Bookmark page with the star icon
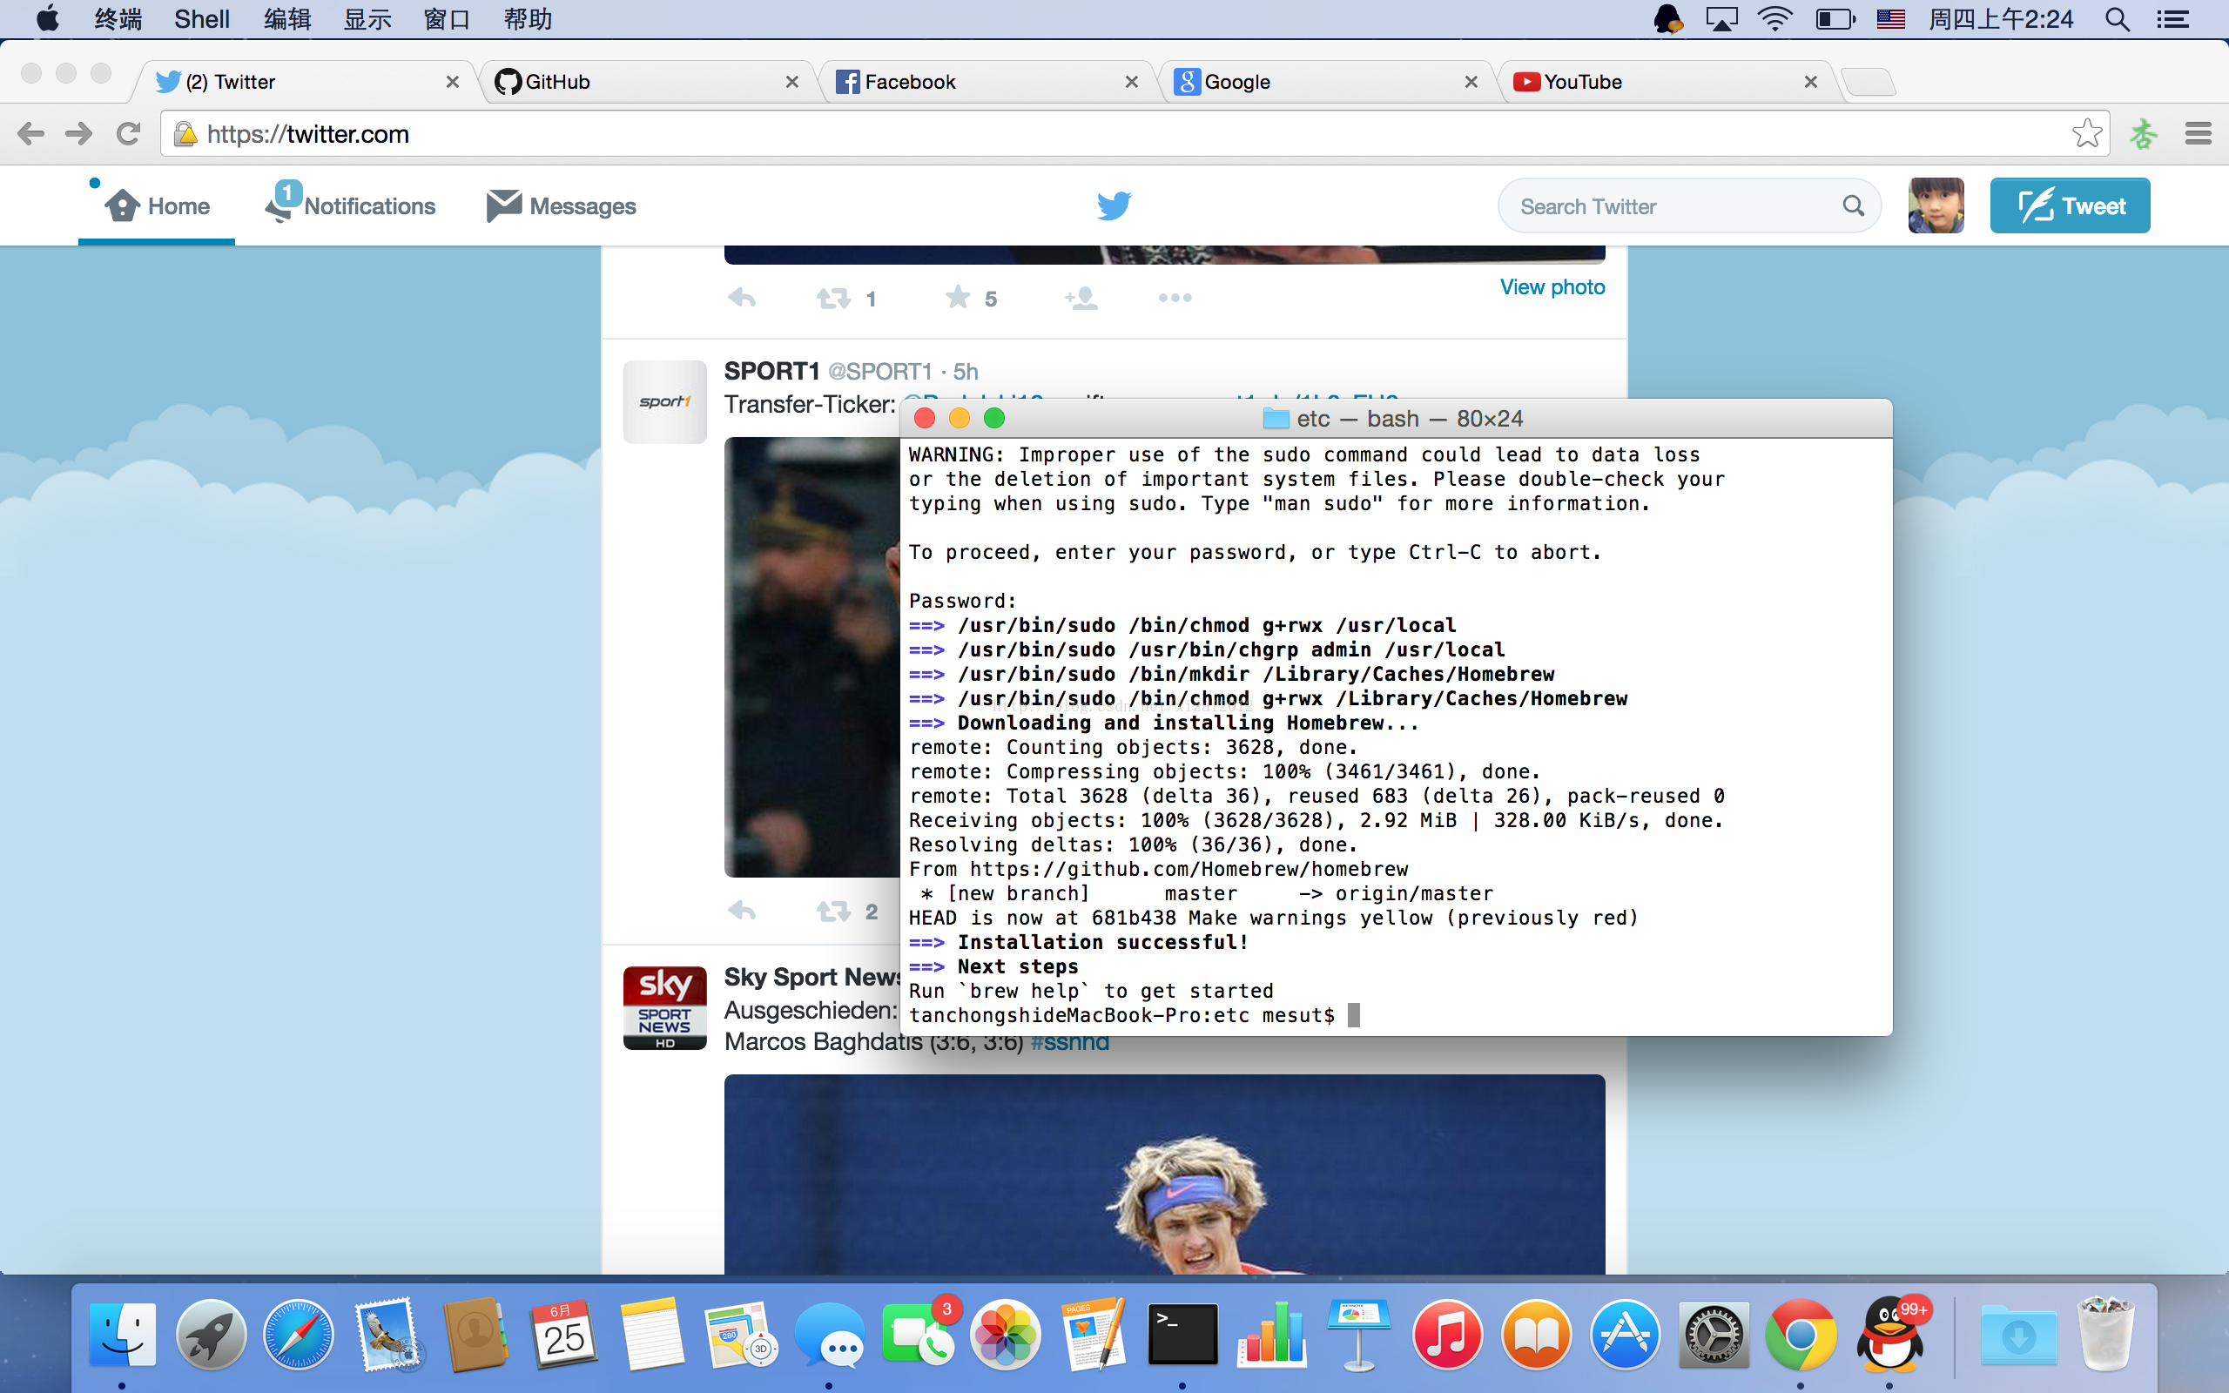The width and height of the screenshot is (2229, 1393). coord(2087,133)
